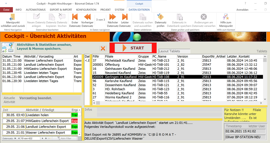
Task: Select the Offenburg row in Filiale table
Action: (112, 65)
